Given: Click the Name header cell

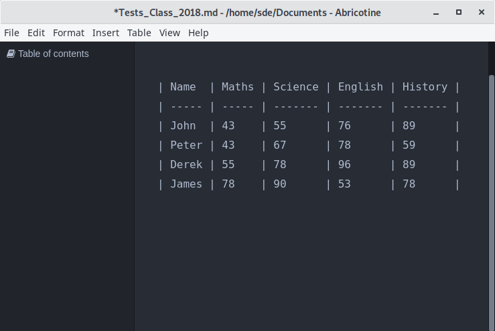Looking at the screenshot, I should [x=183, y=87].
